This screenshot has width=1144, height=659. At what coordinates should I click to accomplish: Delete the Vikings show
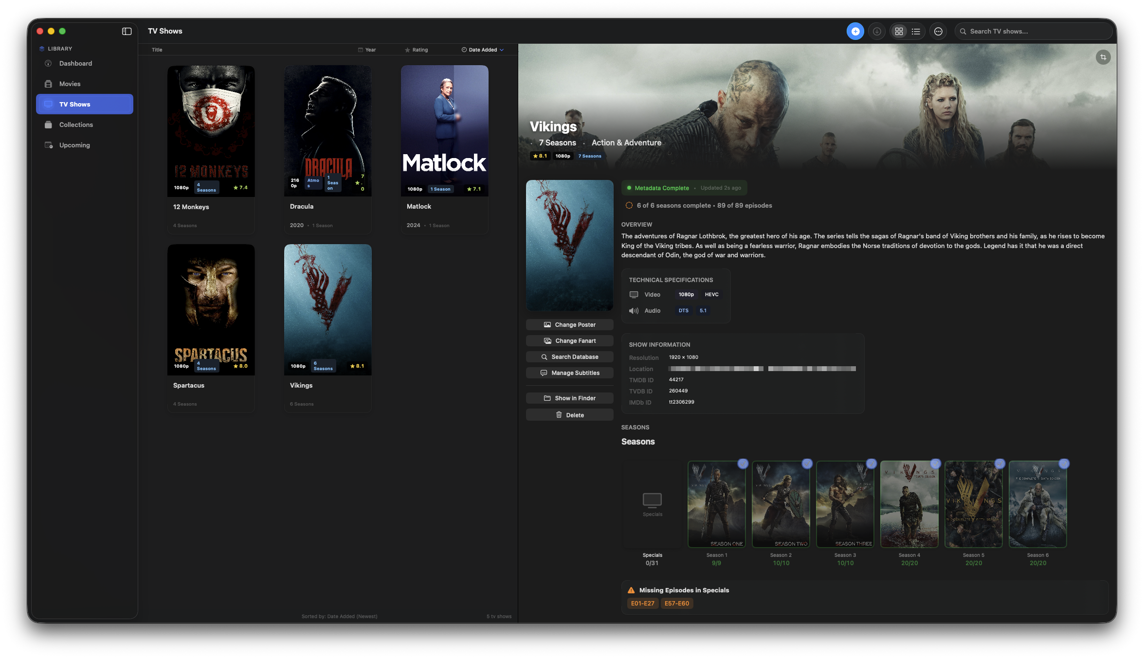point(569,414)
